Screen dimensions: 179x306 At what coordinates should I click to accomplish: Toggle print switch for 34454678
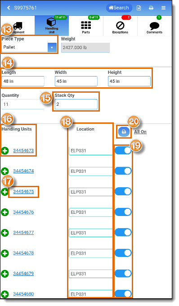(x=123, y=253)
